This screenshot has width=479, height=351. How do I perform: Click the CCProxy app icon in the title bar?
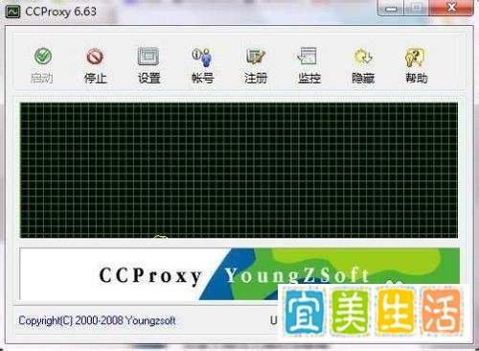tap(13, 12)
